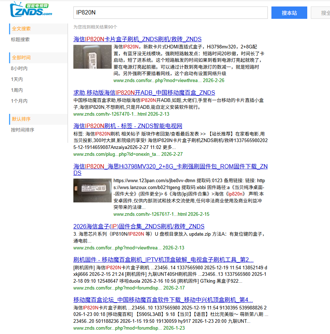The width and height of the screenshot is (330, 334).
Task: Open 移动魔百盒论坛 result link
Action: 163,300
